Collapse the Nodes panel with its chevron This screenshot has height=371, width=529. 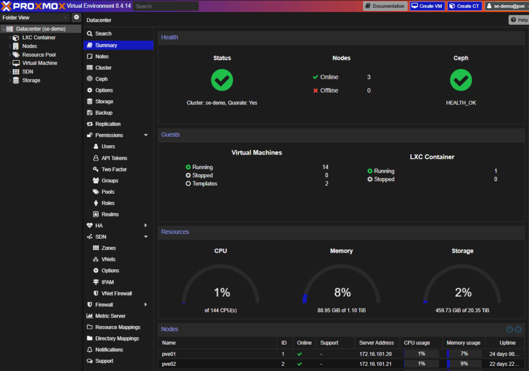coord(509,329)
